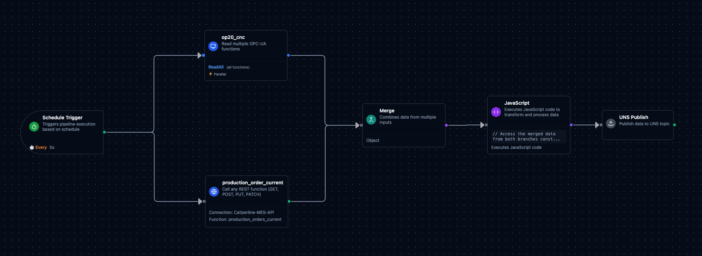
Task: Click the UNS Publish upload icon
Action: (x=611, y=123)
